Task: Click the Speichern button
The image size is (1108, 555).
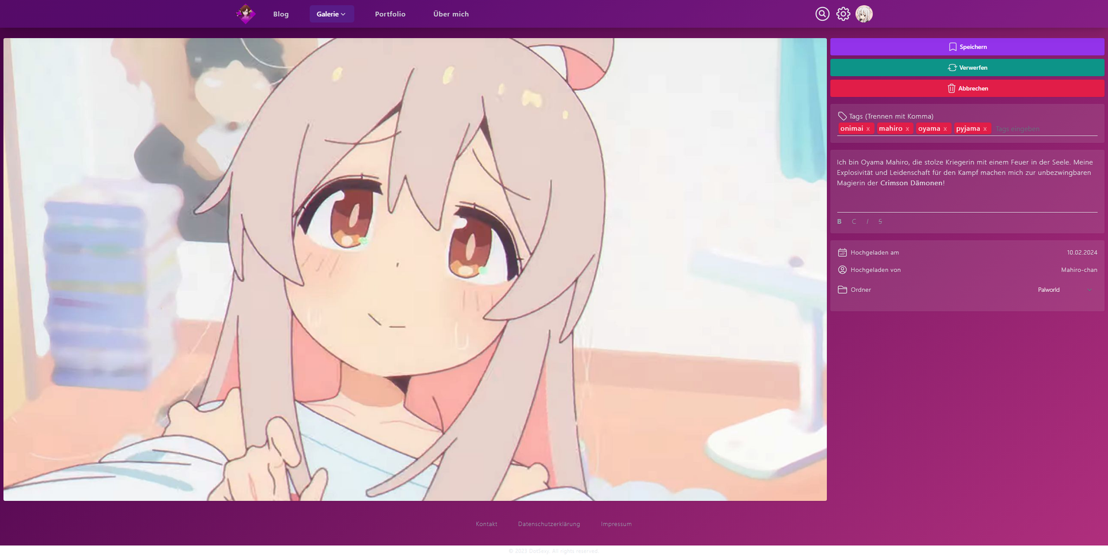Action: [967, 47]
